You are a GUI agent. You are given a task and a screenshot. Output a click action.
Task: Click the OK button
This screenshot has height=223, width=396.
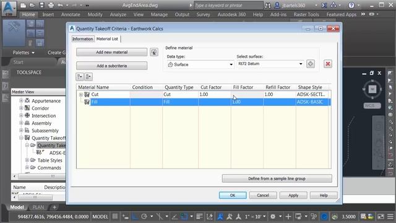233,195
